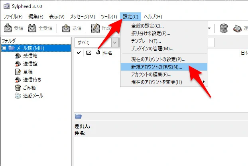Expand 現在のアカウントを変更(H) submenu
The height and width of the screenshot is (166, 248).
tap(164, 82)
